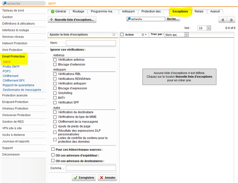Click the sidebar recherche search box
Screen dimensions: 238x183
[23, 3]
